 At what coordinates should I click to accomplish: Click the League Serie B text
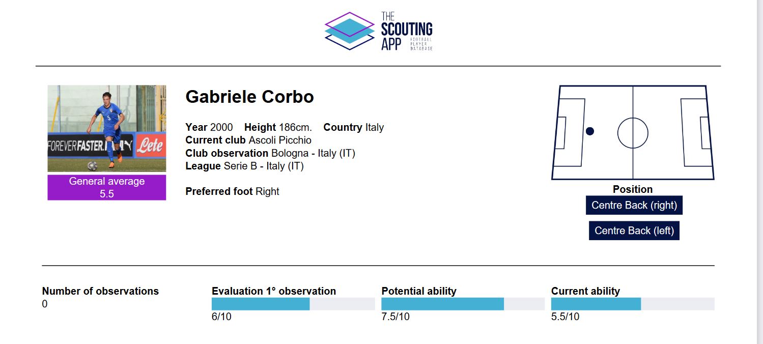[x=244, y=166]
